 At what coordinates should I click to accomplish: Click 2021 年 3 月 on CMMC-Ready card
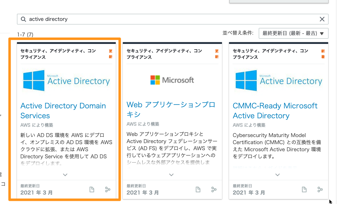click(249, 193)
